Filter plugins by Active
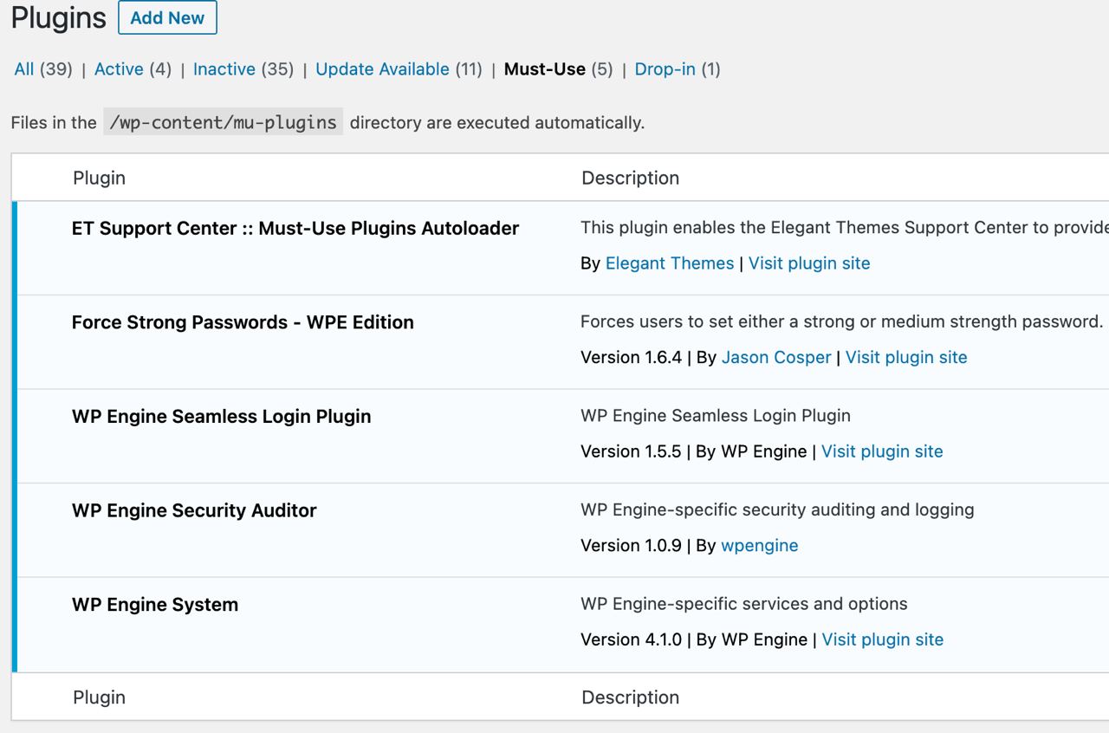 (x=119, y=69)
